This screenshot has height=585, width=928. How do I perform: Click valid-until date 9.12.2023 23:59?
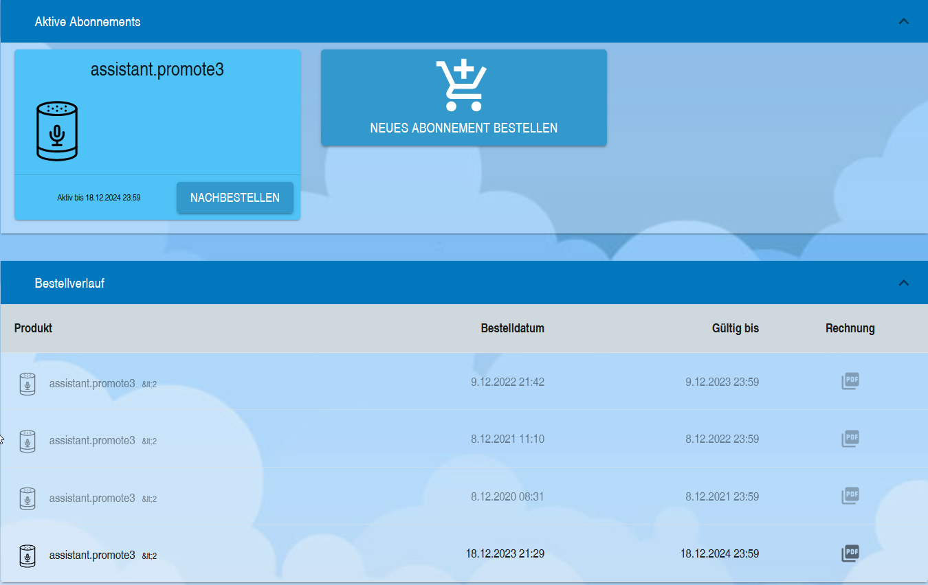pos(722,382)
